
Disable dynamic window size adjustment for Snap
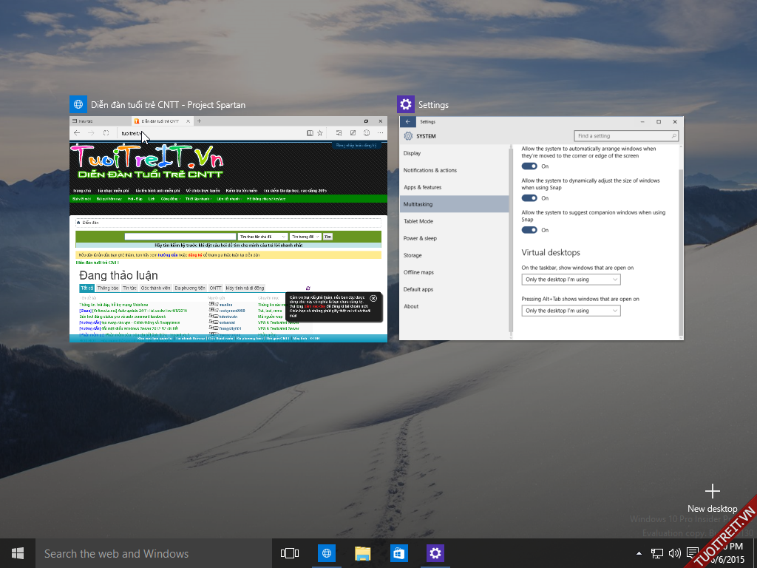coord(529,198)
